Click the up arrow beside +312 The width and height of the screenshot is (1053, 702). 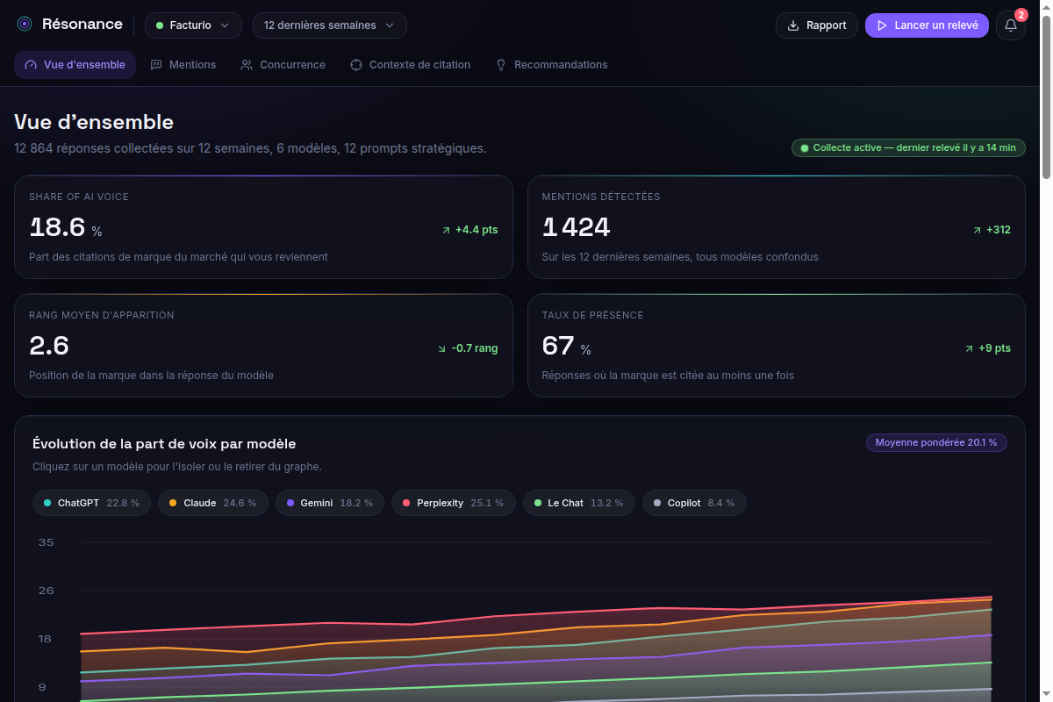[978, 230]
